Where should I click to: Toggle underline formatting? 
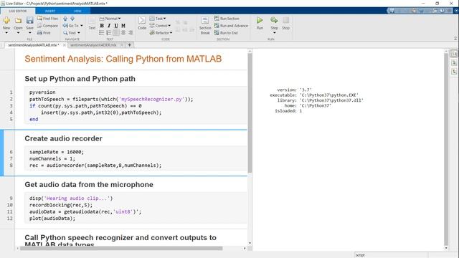(x=116, y=26)
